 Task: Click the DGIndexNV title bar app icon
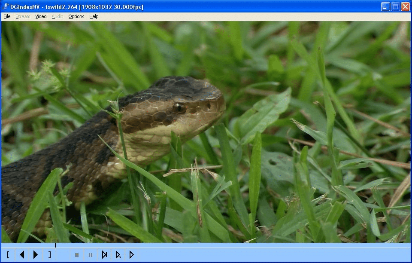[x=5, y=6]
